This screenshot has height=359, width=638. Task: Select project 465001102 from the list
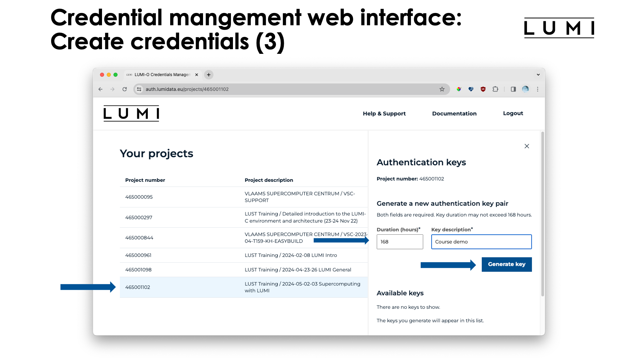[x=137, y=287]
